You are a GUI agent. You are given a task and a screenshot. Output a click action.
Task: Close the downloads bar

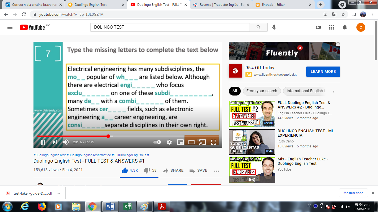coord(373,193)
